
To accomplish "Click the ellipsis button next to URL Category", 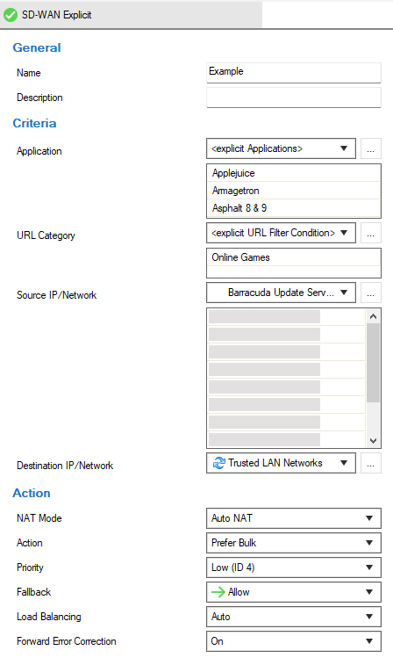I will click(x=370, y=233).
